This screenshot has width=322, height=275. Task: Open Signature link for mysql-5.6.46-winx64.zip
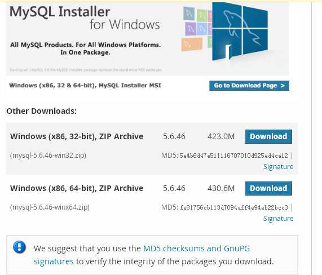pos(278,218)
